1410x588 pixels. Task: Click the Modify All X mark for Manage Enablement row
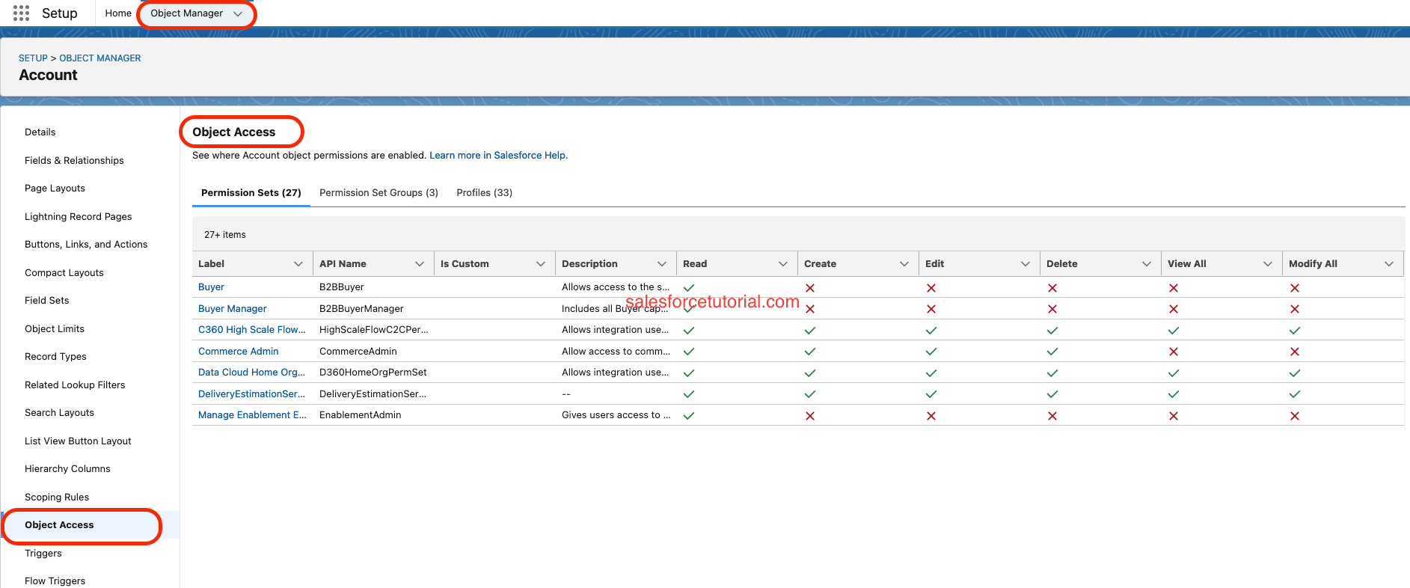tap(1295, 416)
